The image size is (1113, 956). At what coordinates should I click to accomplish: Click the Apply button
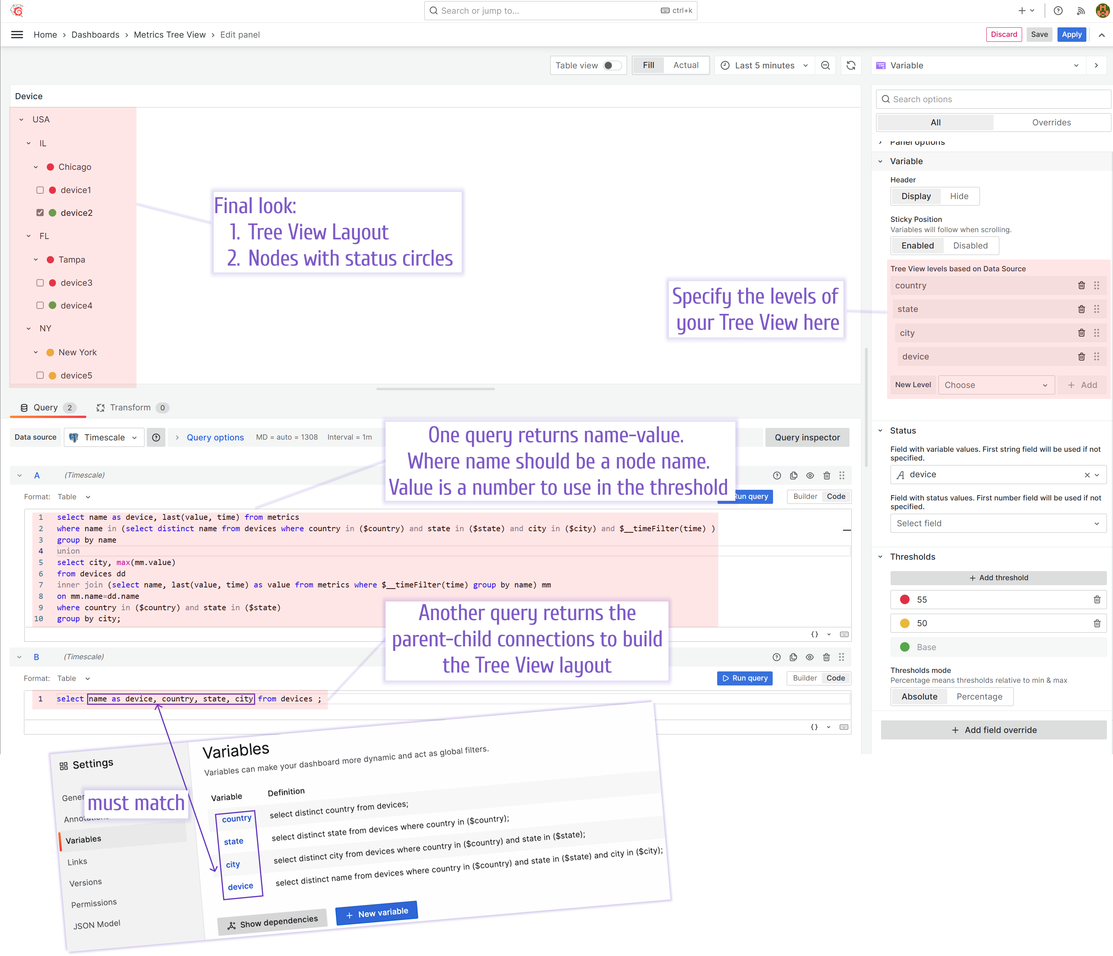coord(1072,34)
